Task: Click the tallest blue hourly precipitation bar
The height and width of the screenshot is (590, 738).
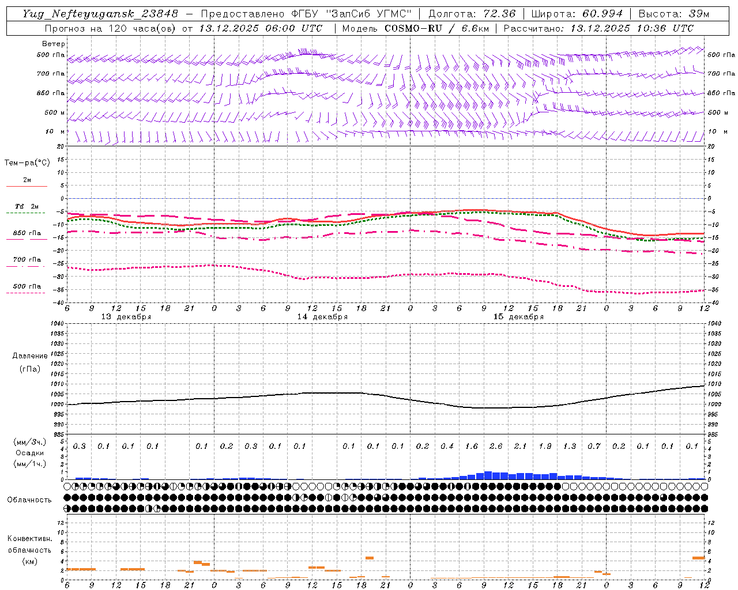Action: pyautogui.click(x=488, y=475)
